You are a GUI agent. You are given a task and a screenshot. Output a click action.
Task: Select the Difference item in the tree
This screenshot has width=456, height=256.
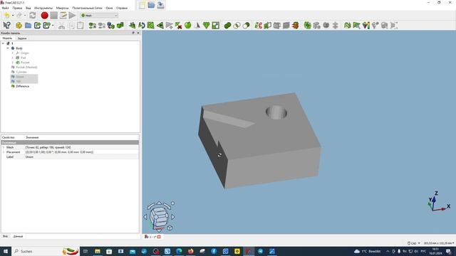tap(22, 86)
